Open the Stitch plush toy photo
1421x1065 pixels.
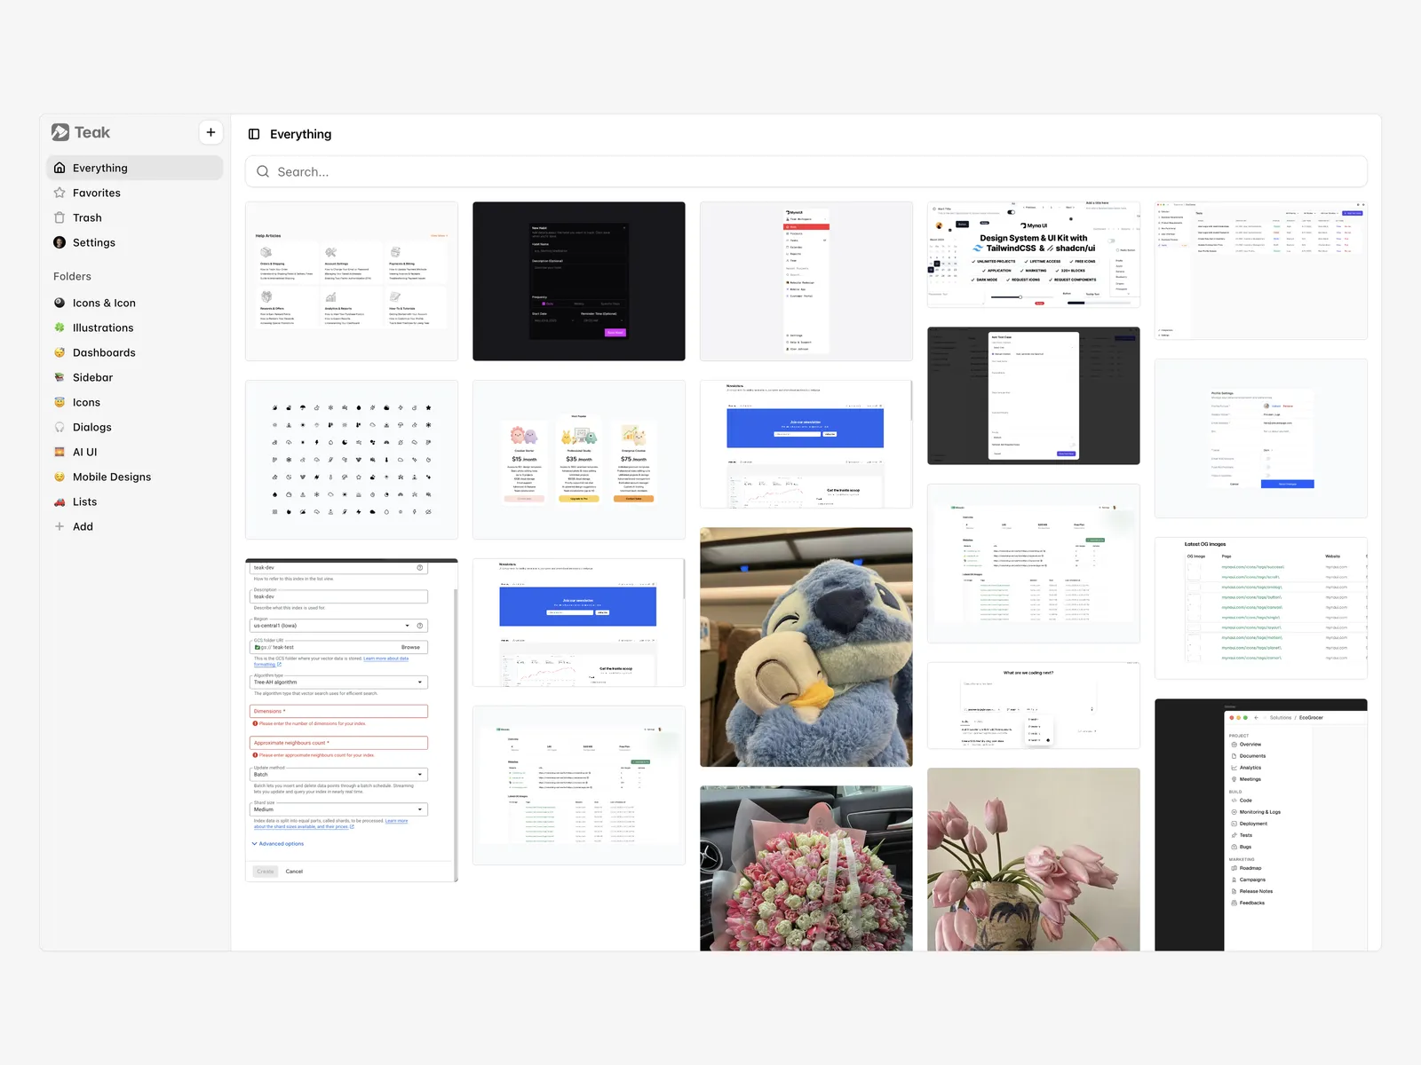[x=806, y=647]
